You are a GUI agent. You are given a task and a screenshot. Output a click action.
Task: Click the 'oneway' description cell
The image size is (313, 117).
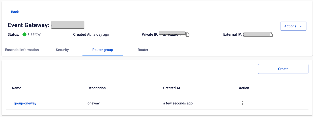[x=94, y=103]
